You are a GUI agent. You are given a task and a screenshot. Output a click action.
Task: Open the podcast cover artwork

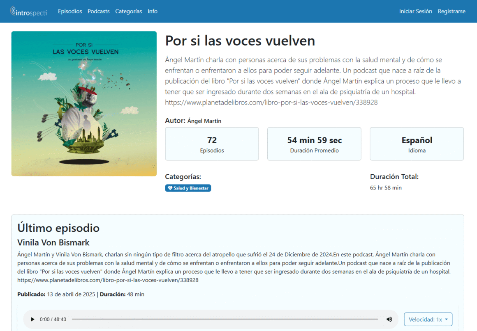pos(84,103)
